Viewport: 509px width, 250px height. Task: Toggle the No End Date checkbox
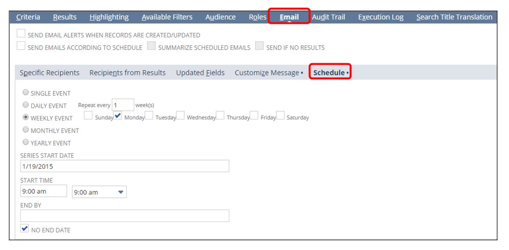pos(25,229)
